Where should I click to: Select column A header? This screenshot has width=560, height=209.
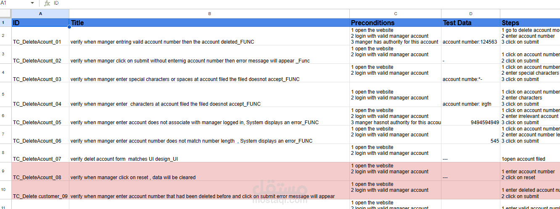coord(40,14)
